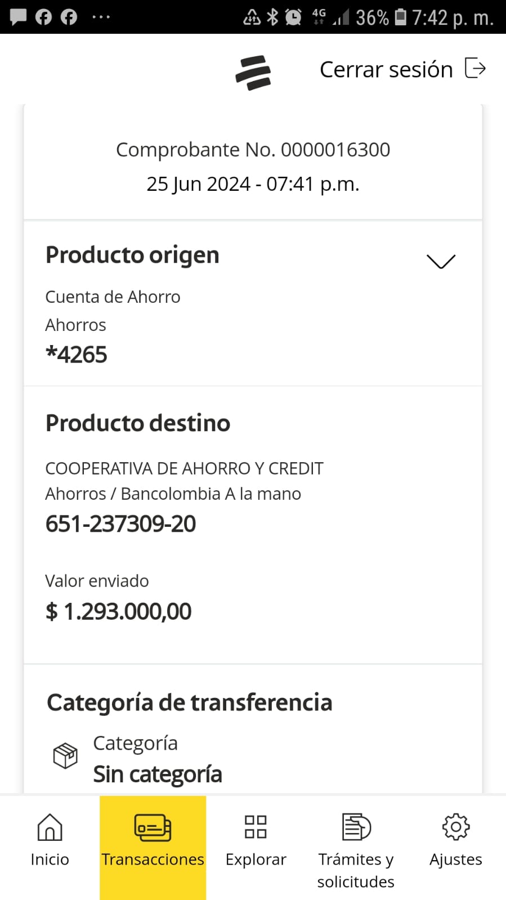Open the Ajustes gear icon
Image resolution: width=506 pixels, height=900 pixels.
[455, 827]
